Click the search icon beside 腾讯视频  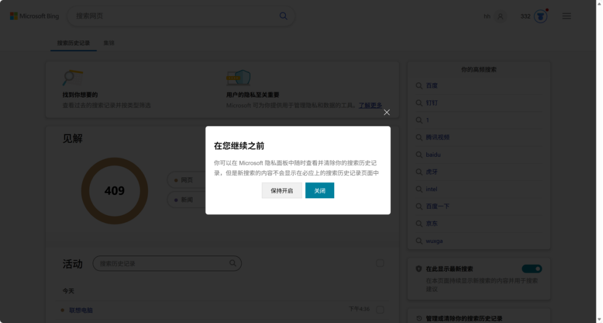419,137
